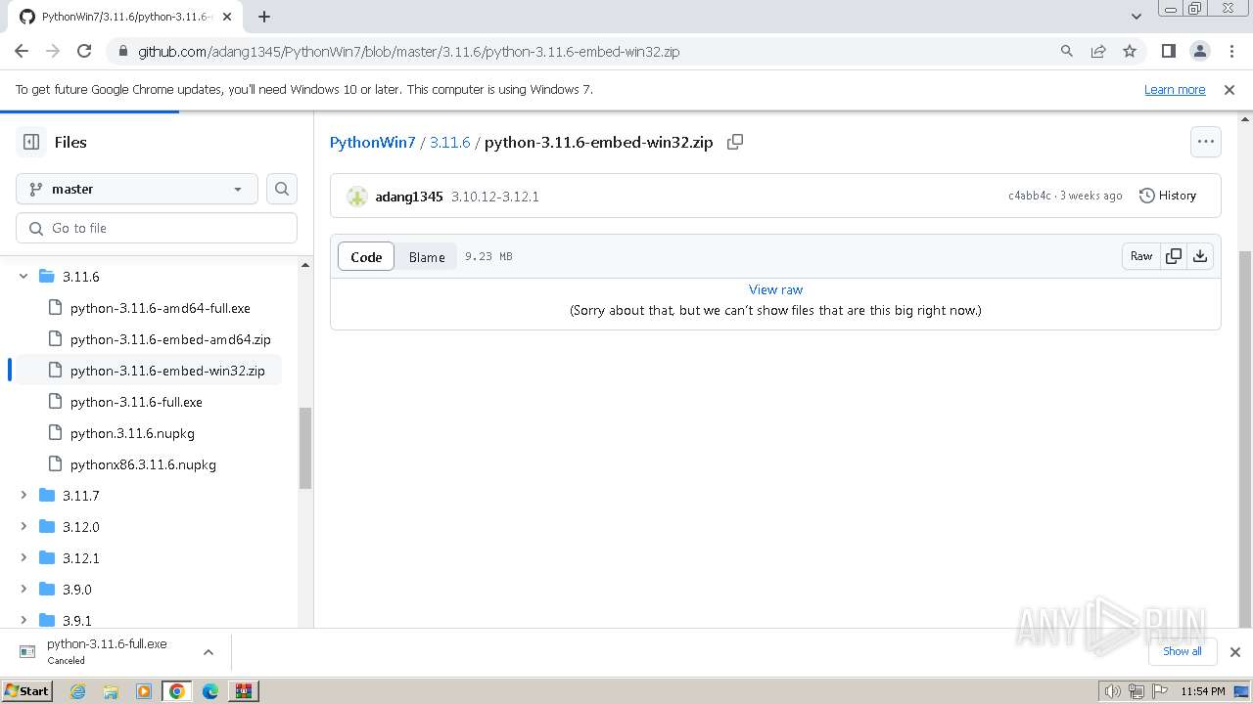This screenshot has width=1253, height=704.
Task: Open pythonx86.3.11.6.nupkg file
Action: click(x=143, y=464)
